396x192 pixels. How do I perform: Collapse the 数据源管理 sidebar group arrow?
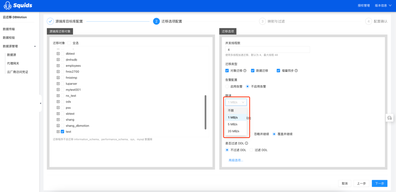pyautogui.click(x=35, y=46)
